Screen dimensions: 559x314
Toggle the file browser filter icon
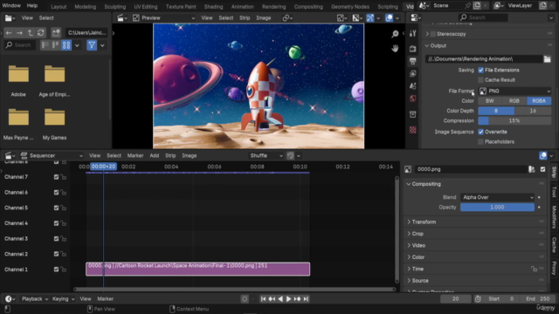pyautogui.click(x=92, y=45)
